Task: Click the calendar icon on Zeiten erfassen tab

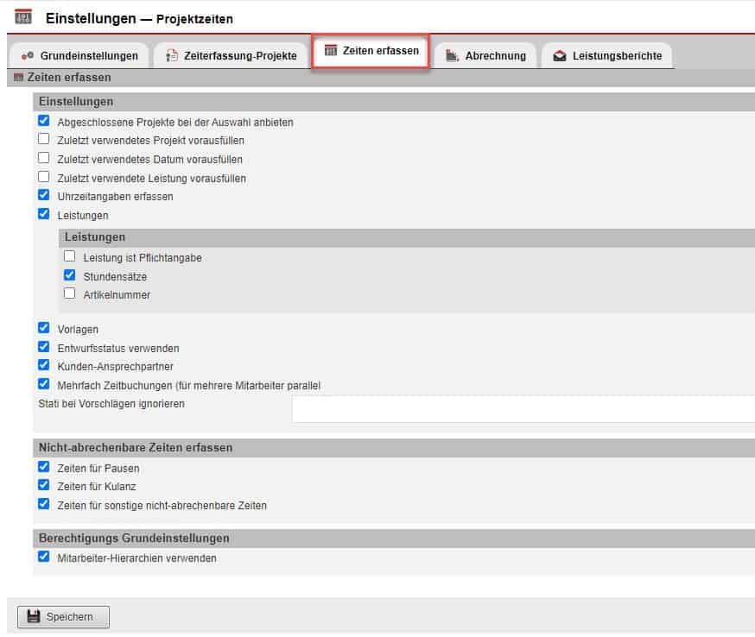Action: [330, 52]
